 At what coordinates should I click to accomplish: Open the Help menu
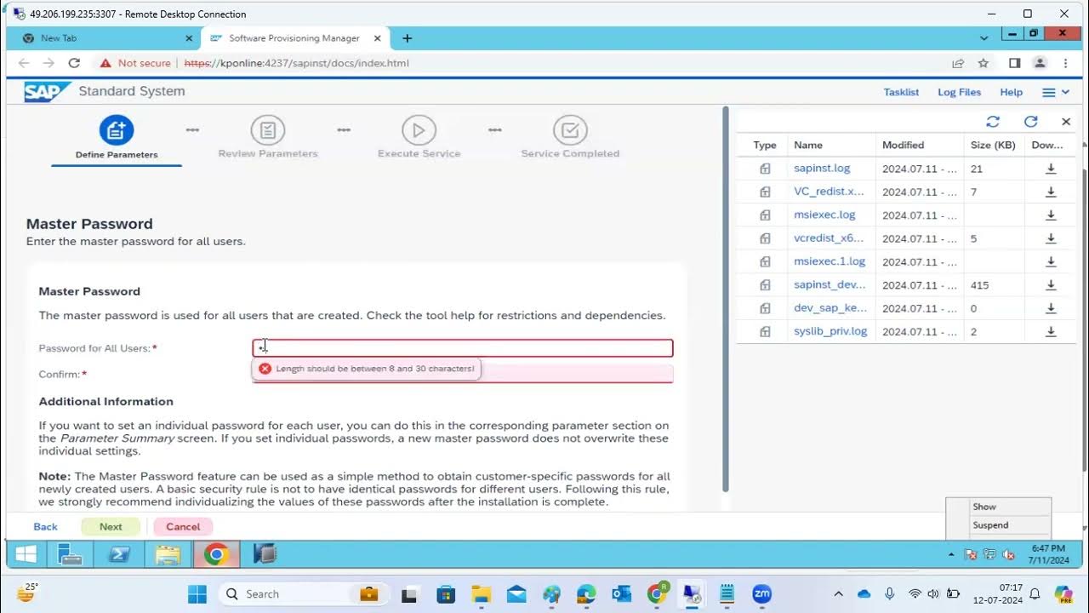(1011, 92)
